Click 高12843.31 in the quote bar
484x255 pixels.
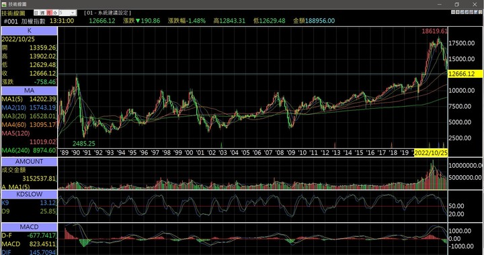tap(229, 21)
